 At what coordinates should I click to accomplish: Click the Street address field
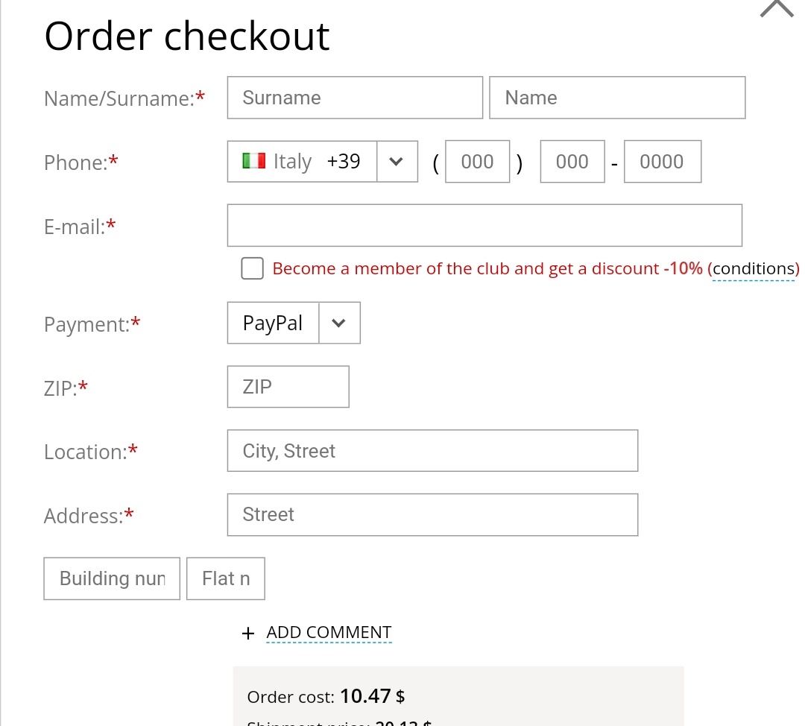click(x=432, y=514)
